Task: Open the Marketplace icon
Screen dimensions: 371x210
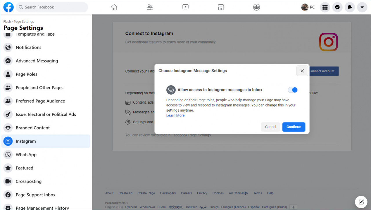Action: tap(221, 7)
